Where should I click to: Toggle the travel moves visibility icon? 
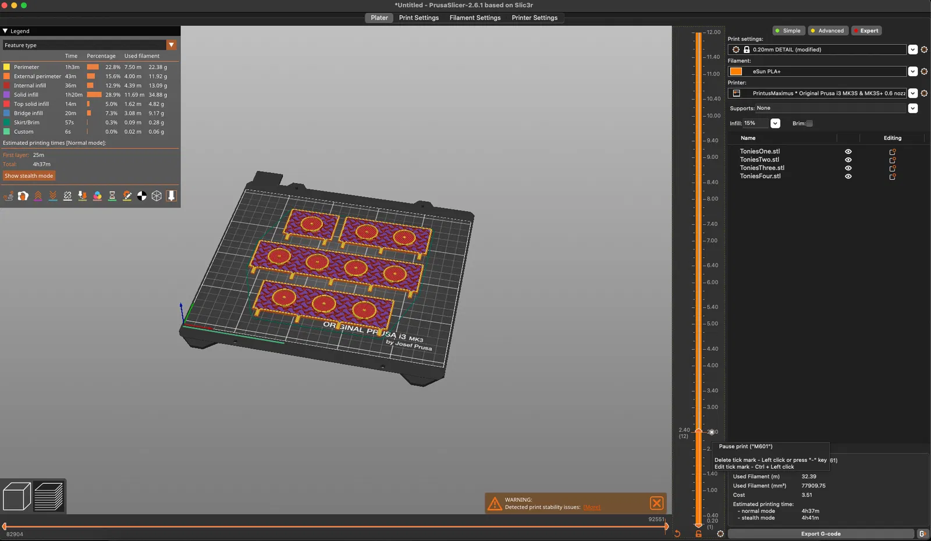[x=8, y=196]
